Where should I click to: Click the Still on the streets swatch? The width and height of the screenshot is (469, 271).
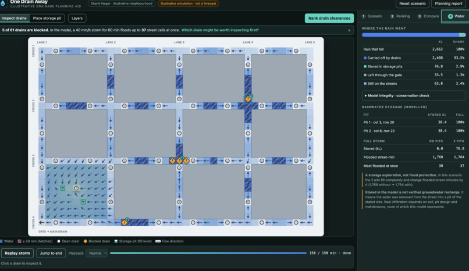[x=365, y=84]
